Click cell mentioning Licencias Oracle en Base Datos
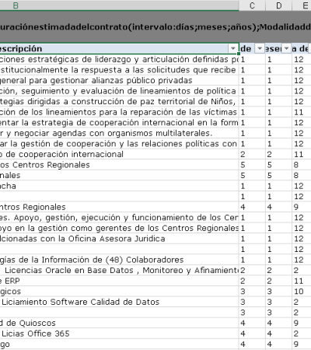The image size is (311, 350). click(119, 271)
